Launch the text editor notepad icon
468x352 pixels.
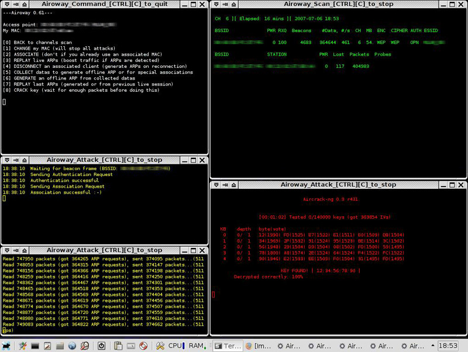47,346
